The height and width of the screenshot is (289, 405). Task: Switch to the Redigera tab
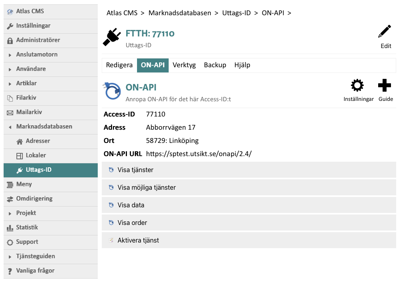click(x=119, y=65)
